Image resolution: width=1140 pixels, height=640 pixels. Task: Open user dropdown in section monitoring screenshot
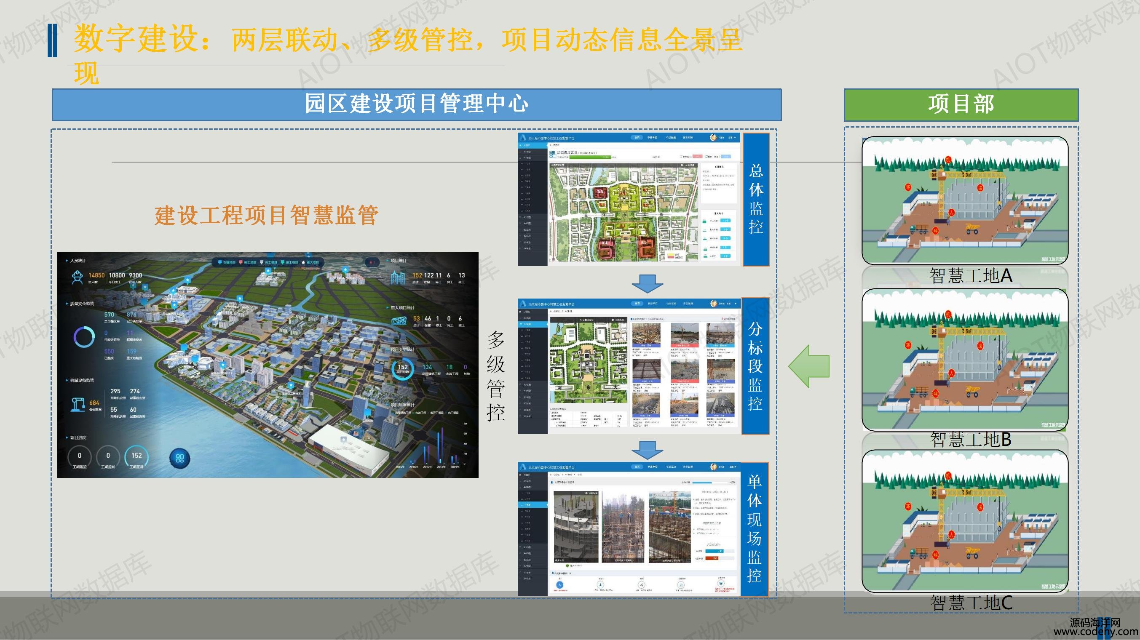tap(735, 304)
